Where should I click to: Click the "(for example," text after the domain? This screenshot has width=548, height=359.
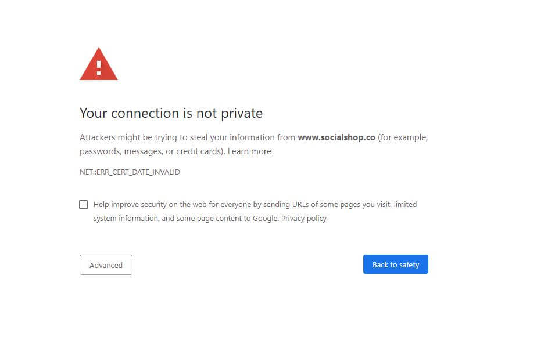pos(403,137)
